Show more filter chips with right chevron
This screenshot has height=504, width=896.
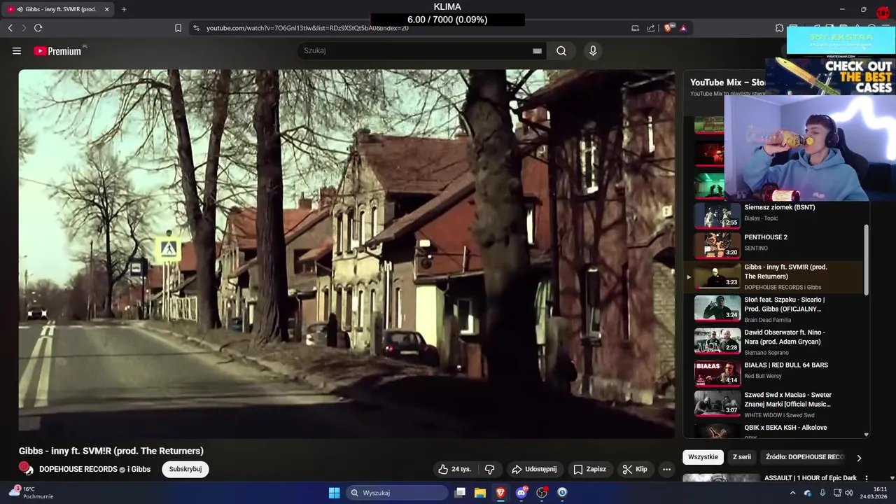tap(859, 458)
